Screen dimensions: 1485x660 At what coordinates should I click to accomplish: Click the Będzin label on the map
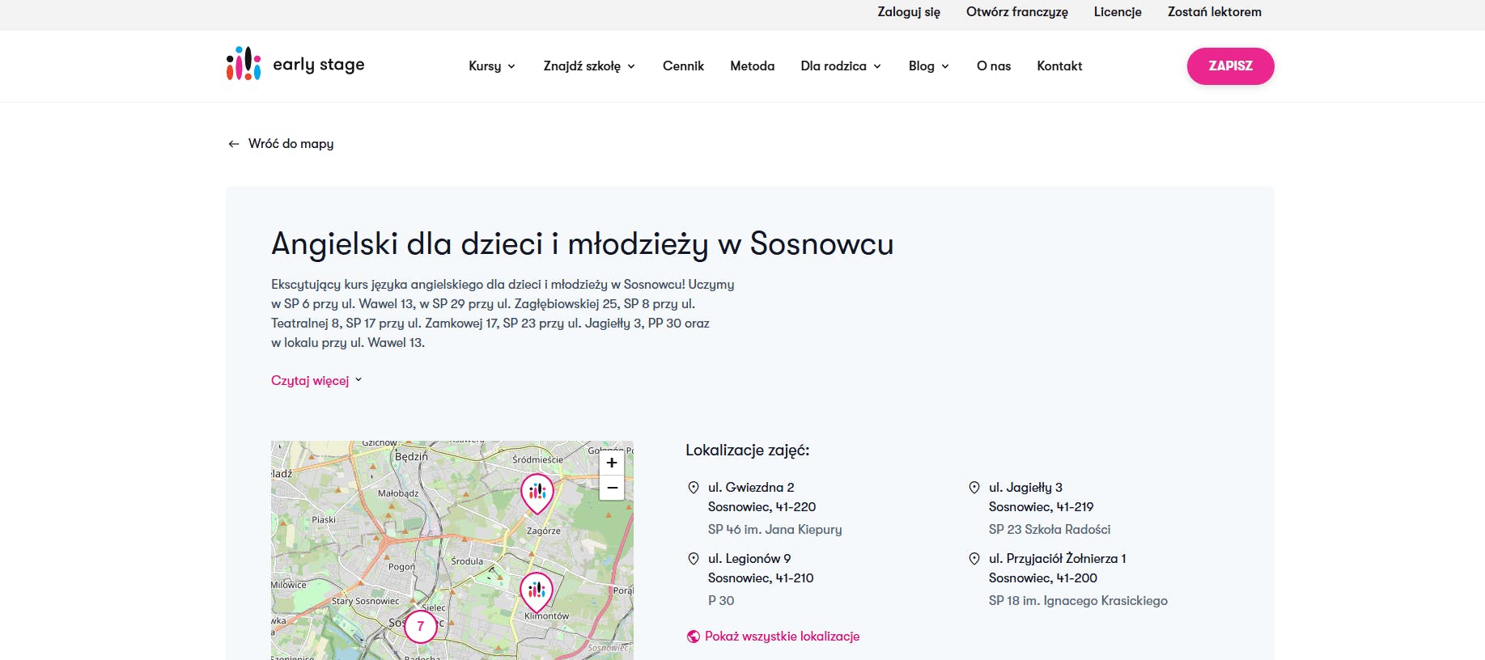(x=411, y=457)
